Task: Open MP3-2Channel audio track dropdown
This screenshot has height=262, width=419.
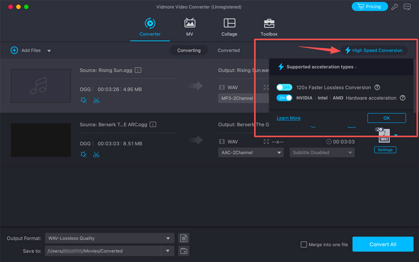Action: click(244, 98)
